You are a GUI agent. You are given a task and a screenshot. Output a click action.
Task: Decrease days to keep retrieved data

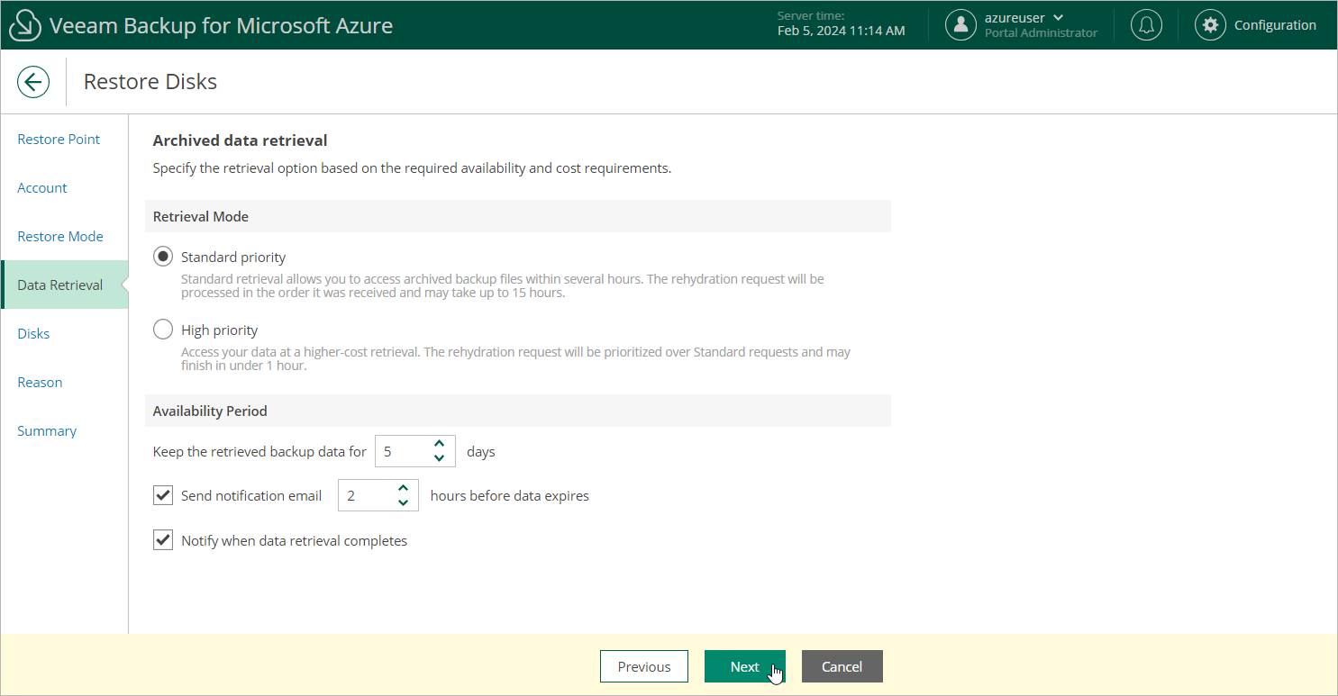[x=439, y=458]
